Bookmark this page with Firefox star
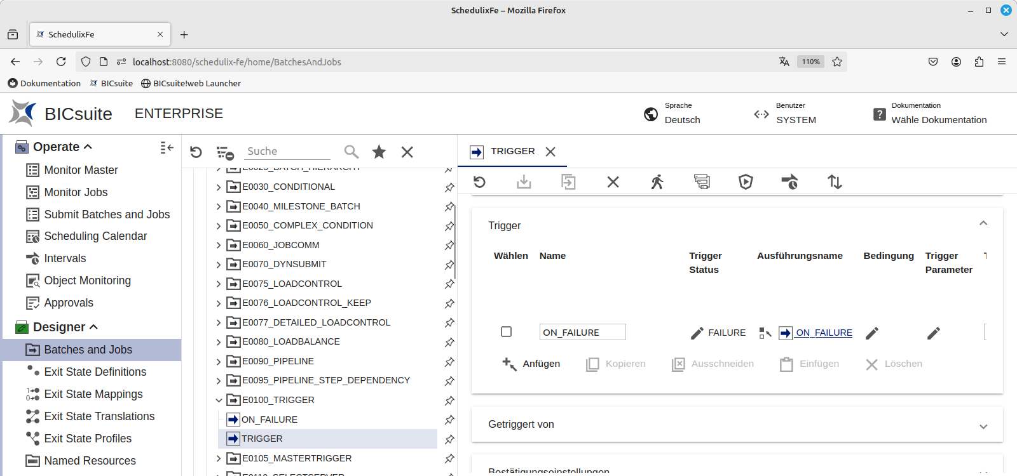1017x476 pixels. (837, 62)
